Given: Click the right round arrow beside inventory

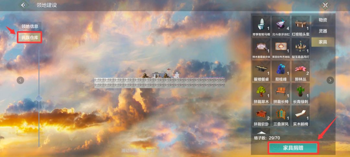Looking at the screenshot, I should pyautogui.click(x=330, y=80).
